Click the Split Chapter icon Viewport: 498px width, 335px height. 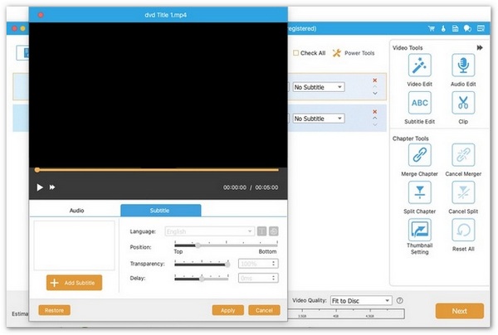pyautogui.click(x=419, y=192)
